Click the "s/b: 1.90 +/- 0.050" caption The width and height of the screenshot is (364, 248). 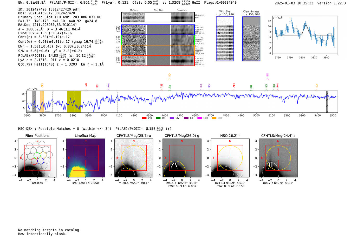86,183
